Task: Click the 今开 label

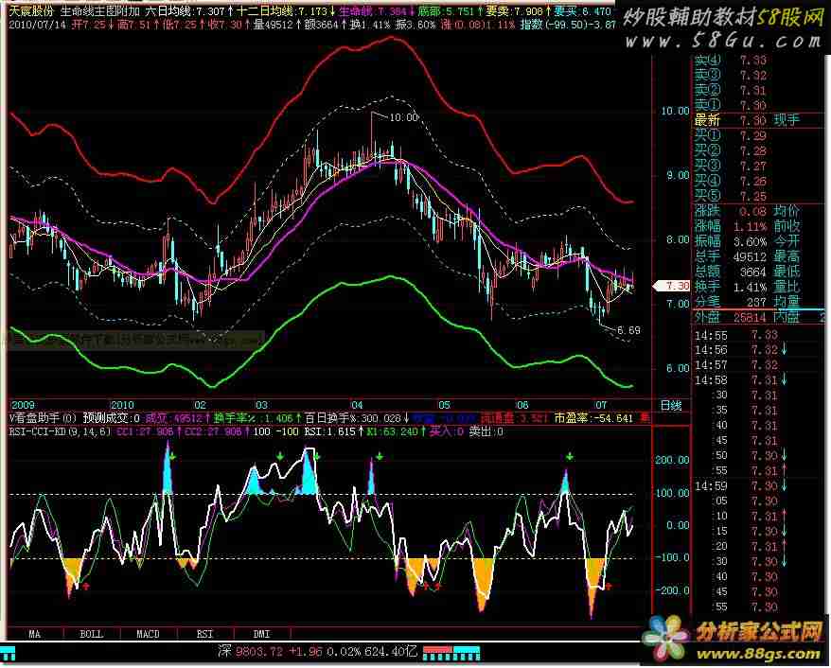Action: pos(787,241)
